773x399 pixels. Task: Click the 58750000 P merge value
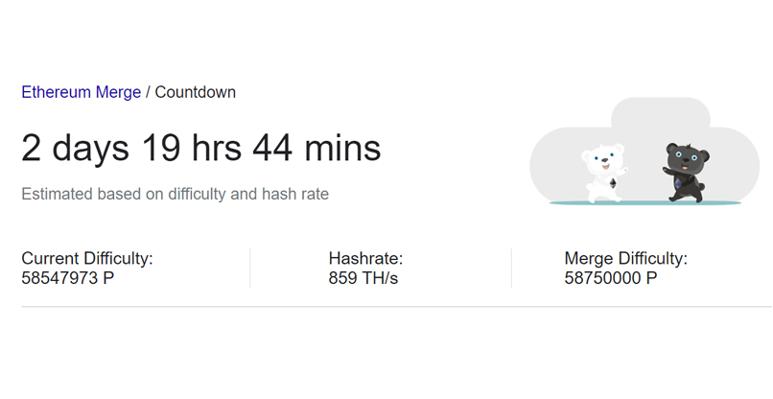(x=611, y=278)
